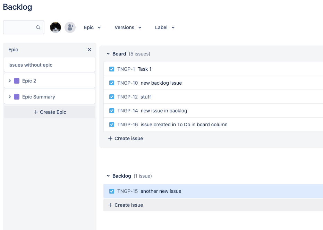Click the Epic 2 purple color square

(x=17, y=81)
